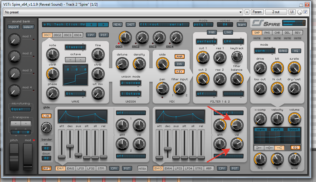Click the cut 1 filter knob

[203, 57]
